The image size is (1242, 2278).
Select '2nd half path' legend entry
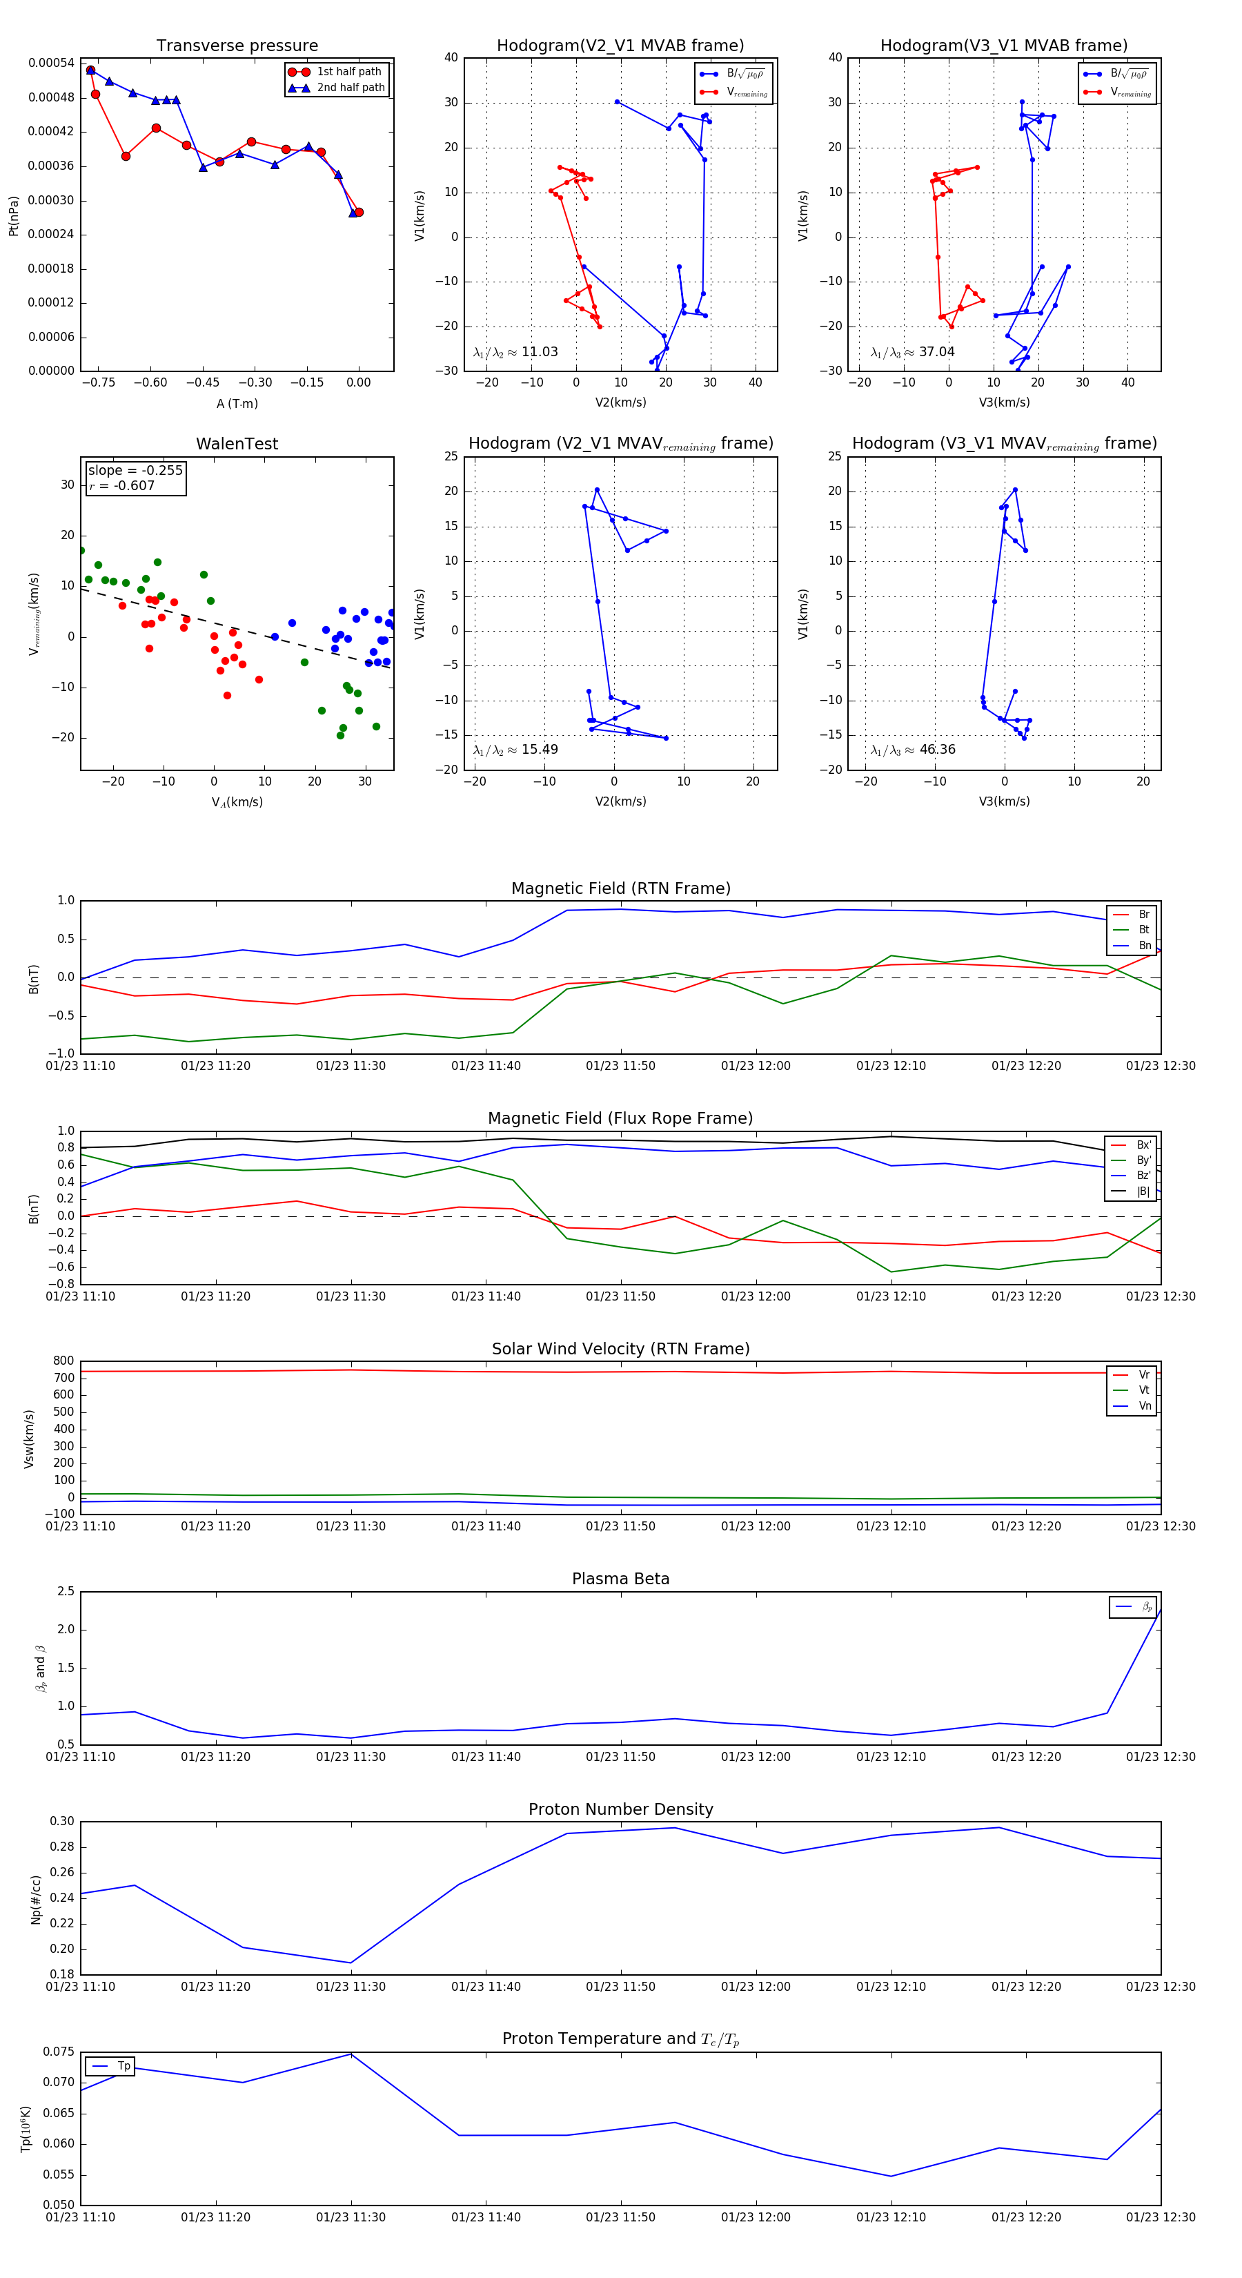click(x=337, y=88)
